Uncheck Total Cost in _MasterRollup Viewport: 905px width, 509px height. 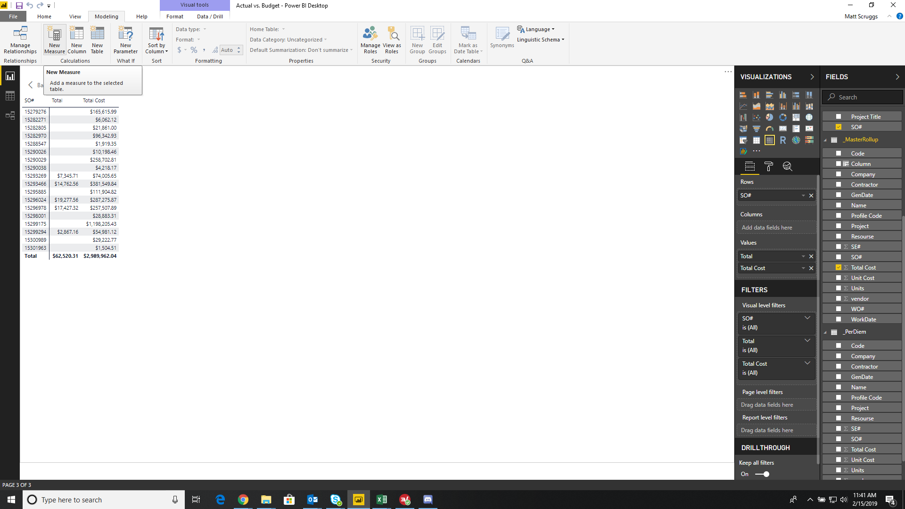pos(839,267)
